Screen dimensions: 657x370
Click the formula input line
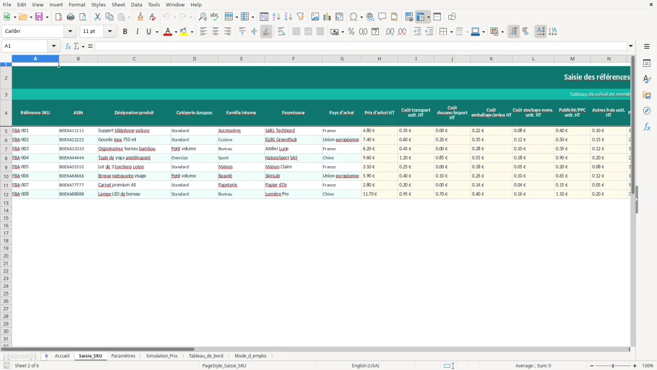[x=361, y=46]
